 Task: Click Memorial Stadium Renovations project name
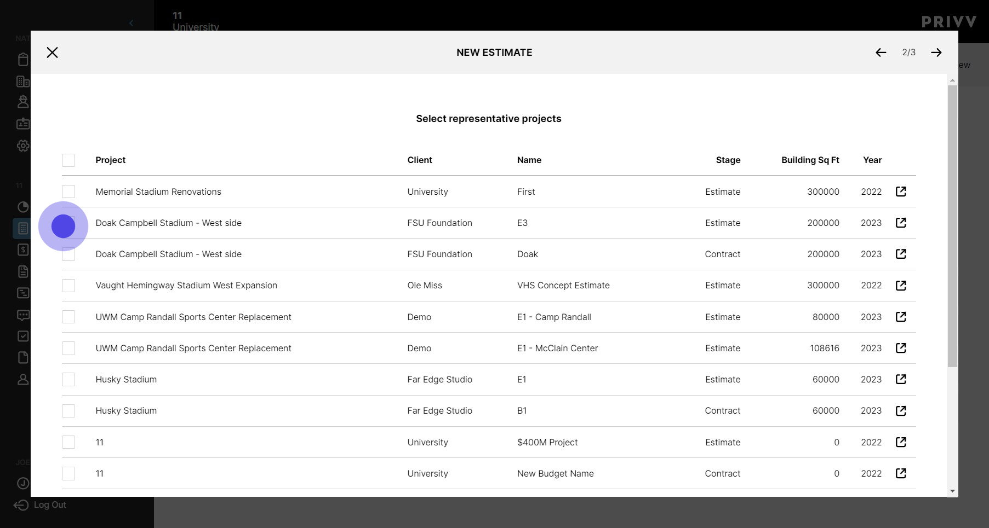[158, 192]
